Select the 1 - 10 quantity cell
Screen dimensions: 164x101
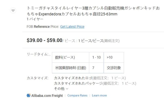tap(96, 57)
